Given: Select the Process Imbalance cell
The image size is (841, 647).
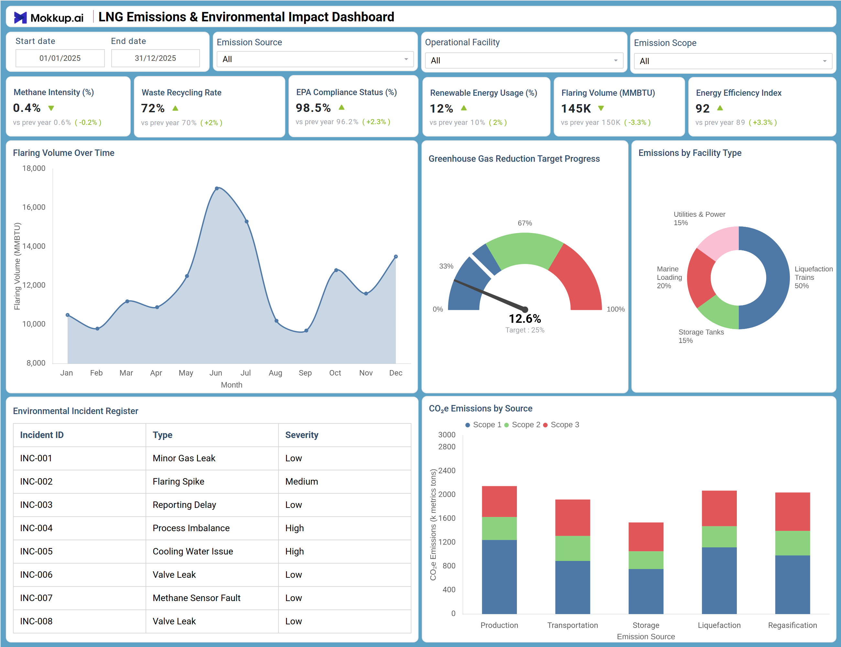Looking at the screenshot, I should (x=212, y=528).
